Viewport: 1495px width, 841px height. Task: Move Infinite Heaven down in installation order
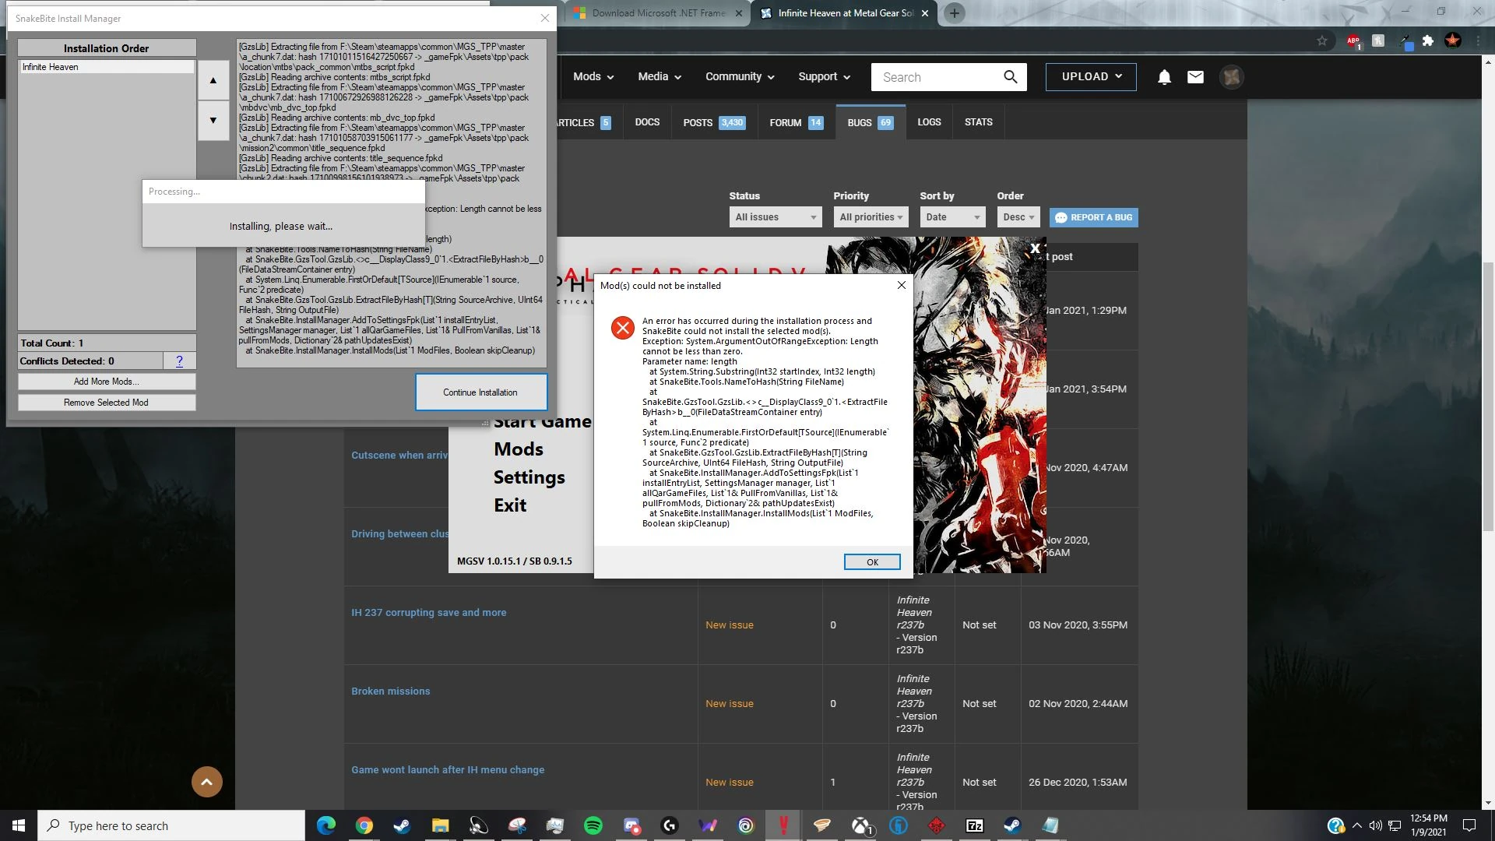click(213, 121)
